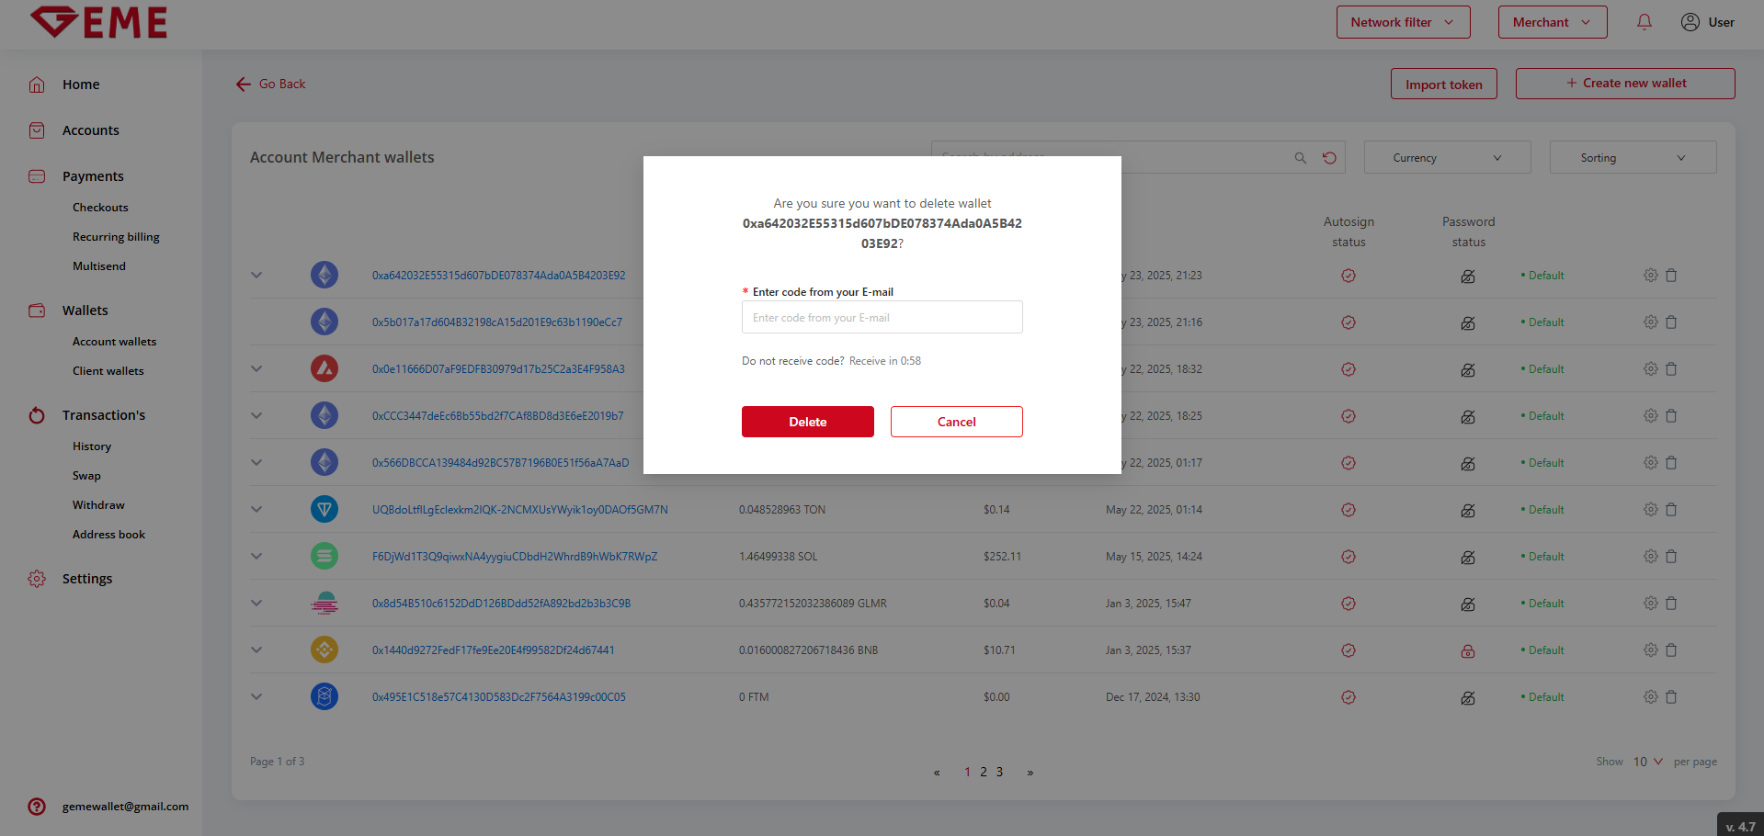The height and width of the screenshot is (836, 1764).
Task: Open the Currency dropdown
Action: pos(1447,158)
